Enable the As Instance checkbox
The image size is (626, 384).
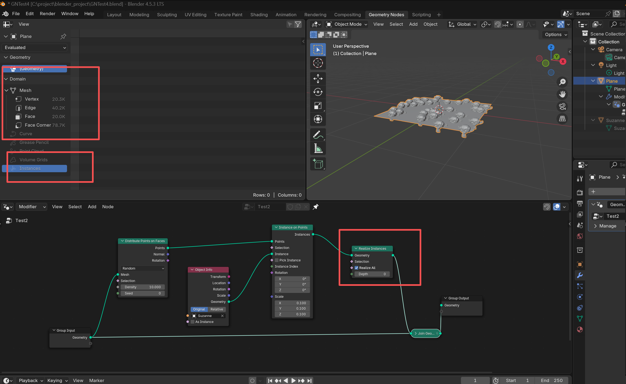pos(193,322)
